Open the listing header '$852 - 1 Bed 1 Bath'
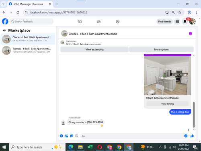201x151 pixels. (83, 44)
